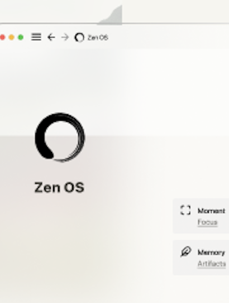
Task: Click the Moment card background
Action: [201, 216]
